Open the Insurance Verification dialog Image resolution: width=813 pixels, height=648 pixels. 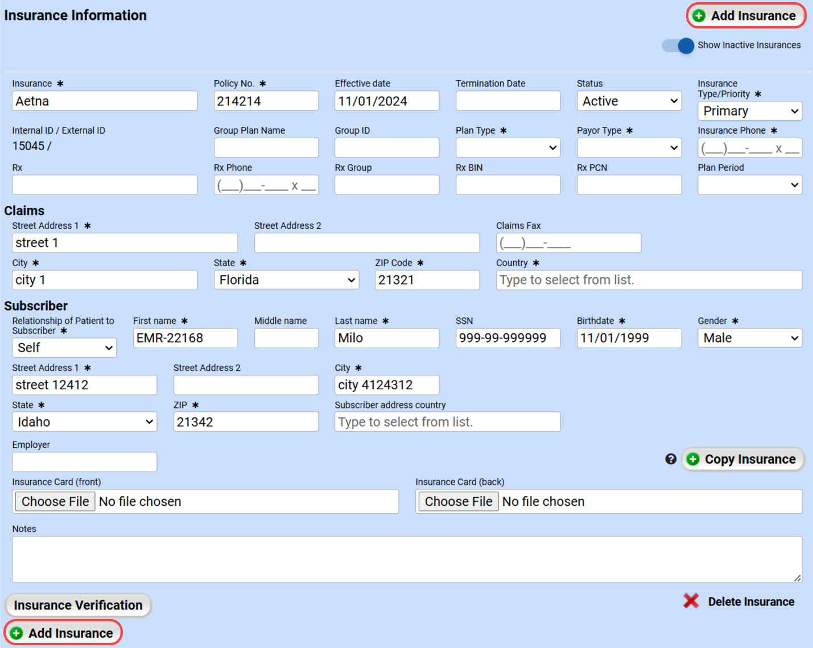click(78, 605)
